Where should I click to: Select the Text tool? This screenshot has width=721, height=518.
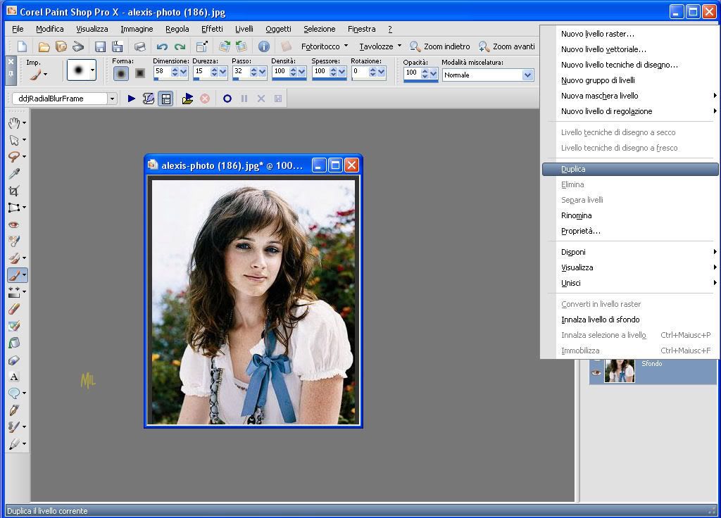(14, 377)
